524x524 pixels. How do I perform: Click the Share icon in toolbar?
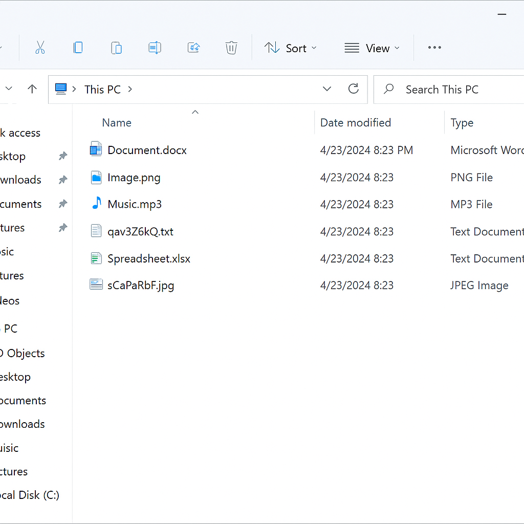coord(193,48)
